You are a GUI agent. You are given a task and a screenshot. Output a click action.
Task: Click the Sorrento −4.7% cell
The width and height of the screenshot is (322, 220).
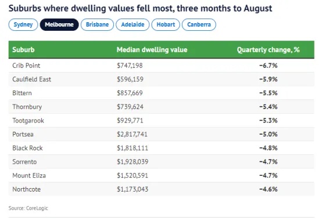coord(268,162)
